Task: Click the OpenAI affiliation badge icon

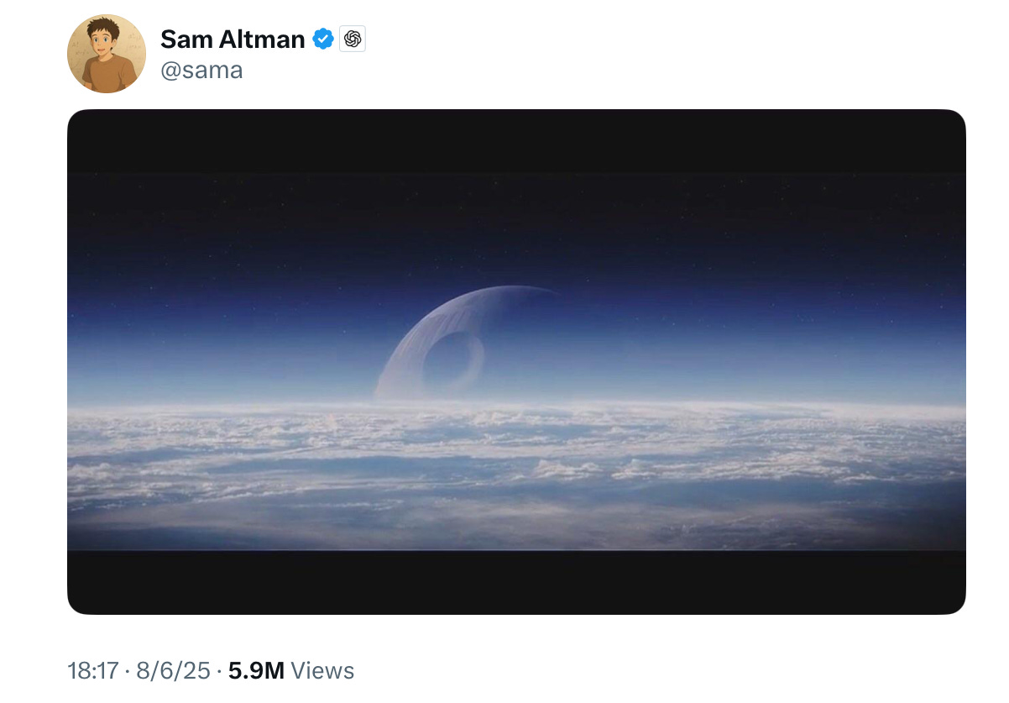Action: pos(353,39)
